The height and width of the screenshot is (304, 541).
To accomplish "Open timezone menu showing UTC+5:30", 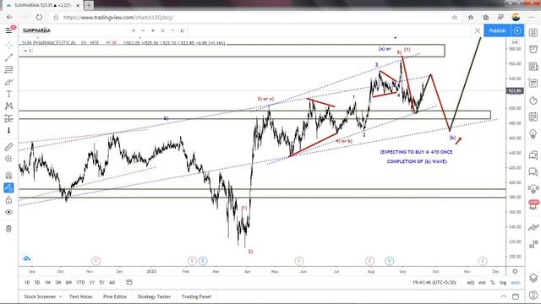I will (434, 282).
